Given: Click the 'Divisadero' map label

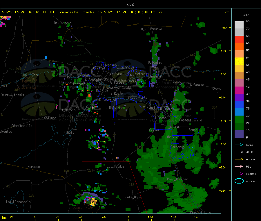Looking at the screenshot, I should [63, 23].
